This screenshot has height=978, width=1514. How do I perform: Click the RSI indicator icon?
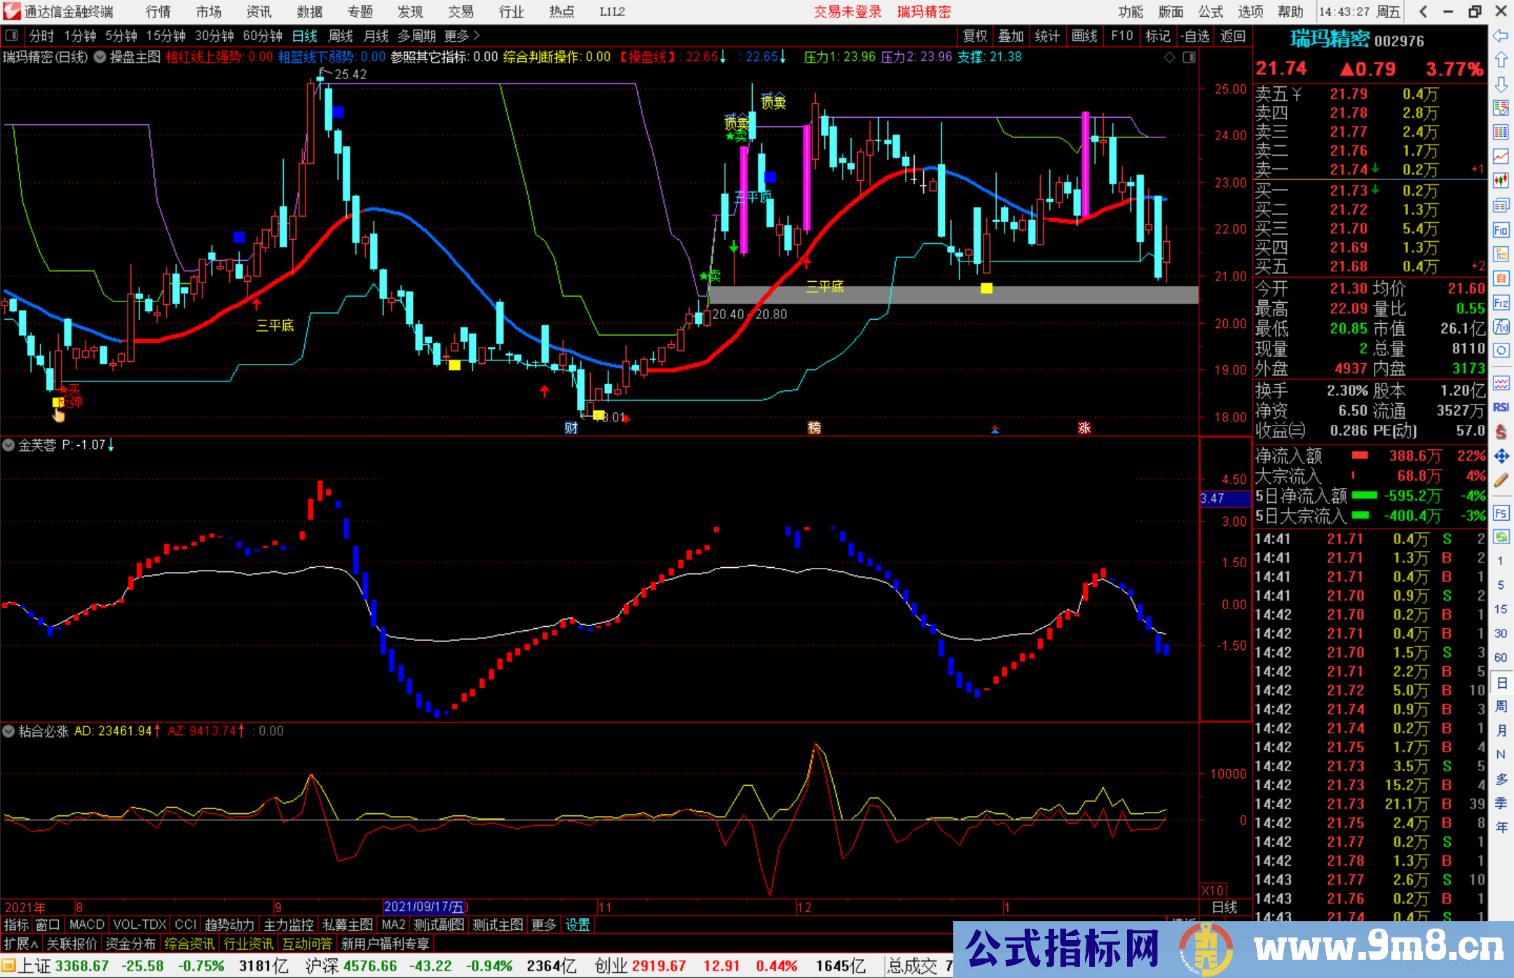tap(1501, 407)
